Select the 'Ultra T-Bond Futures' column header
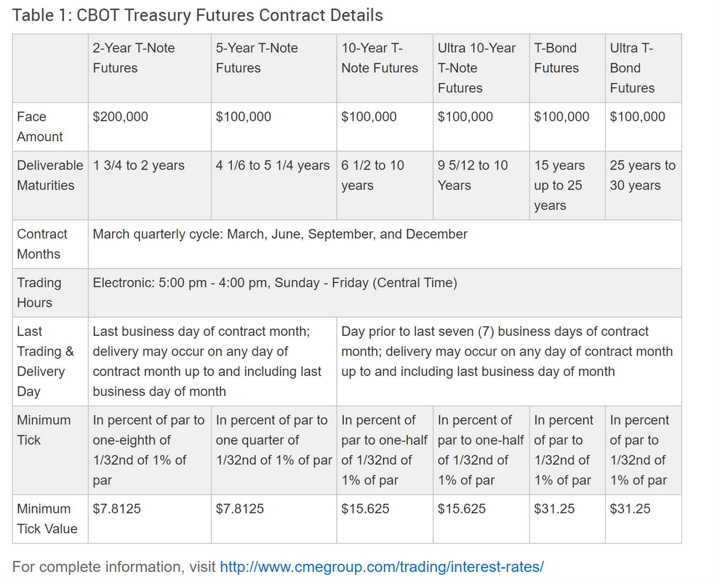Image resolution: width=718 pixels, height=581 pixels. coord(643,68)
